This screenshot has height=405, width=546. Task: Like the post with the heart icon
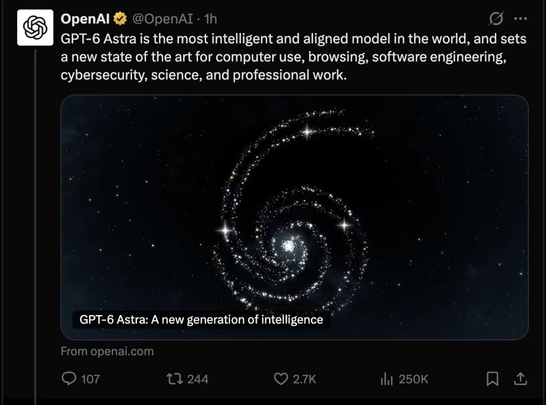[x=281, y=379]
